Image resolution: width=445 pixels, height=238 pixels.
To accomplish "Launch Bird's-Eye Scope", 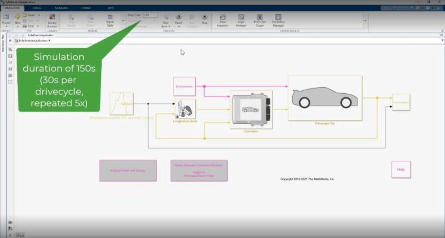I will tap(259, 20).
